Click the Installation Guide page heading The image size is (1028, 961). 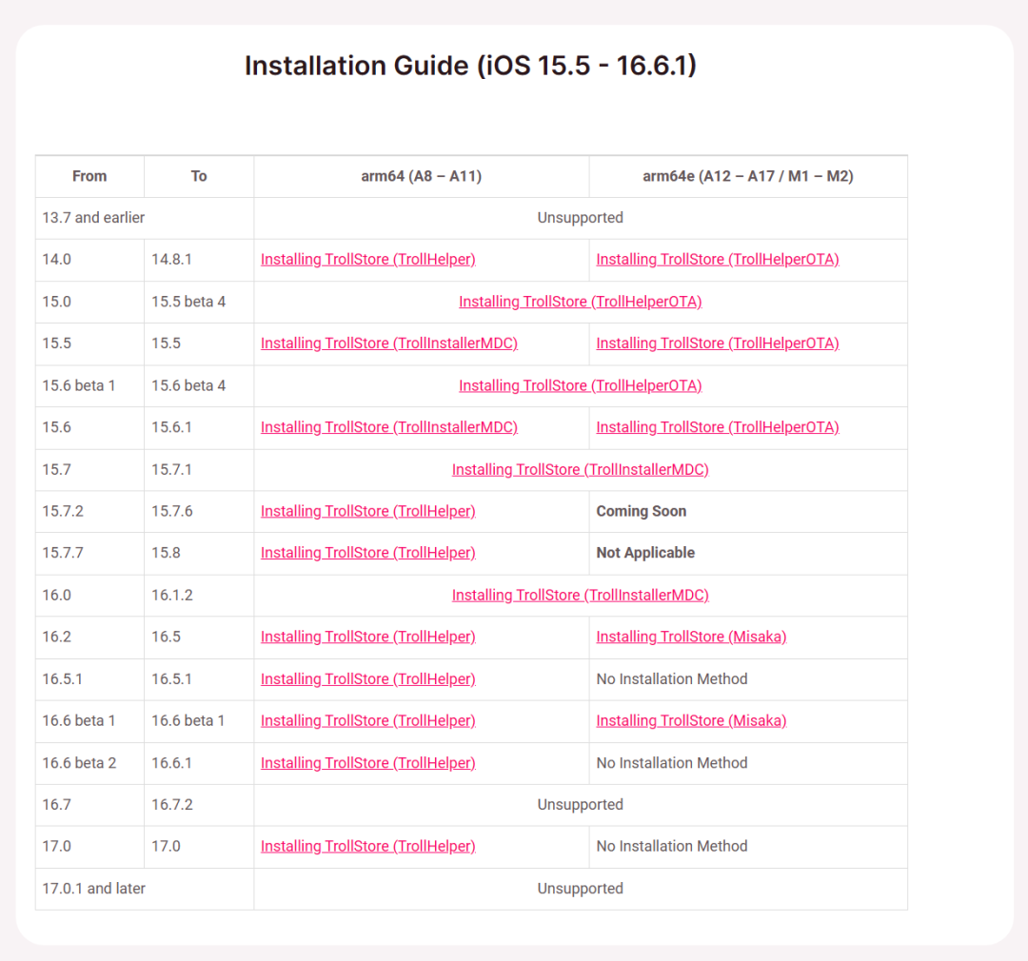coord(470,66)
